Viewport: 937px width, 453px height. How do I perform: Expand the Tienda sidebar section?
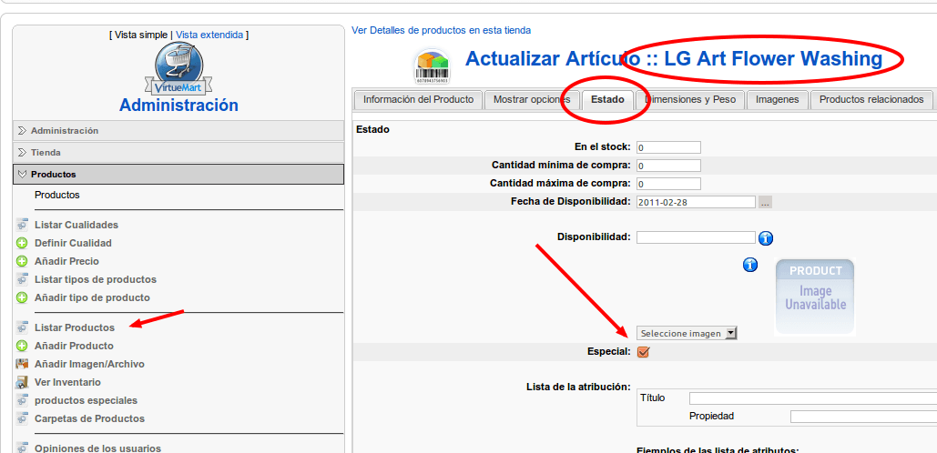pyautogui.click(x=178, y=152)
